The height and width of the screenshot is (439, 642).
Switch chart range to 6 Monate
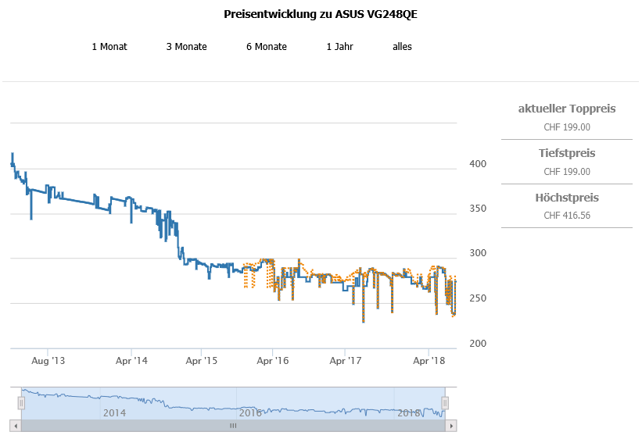(267, 47)
